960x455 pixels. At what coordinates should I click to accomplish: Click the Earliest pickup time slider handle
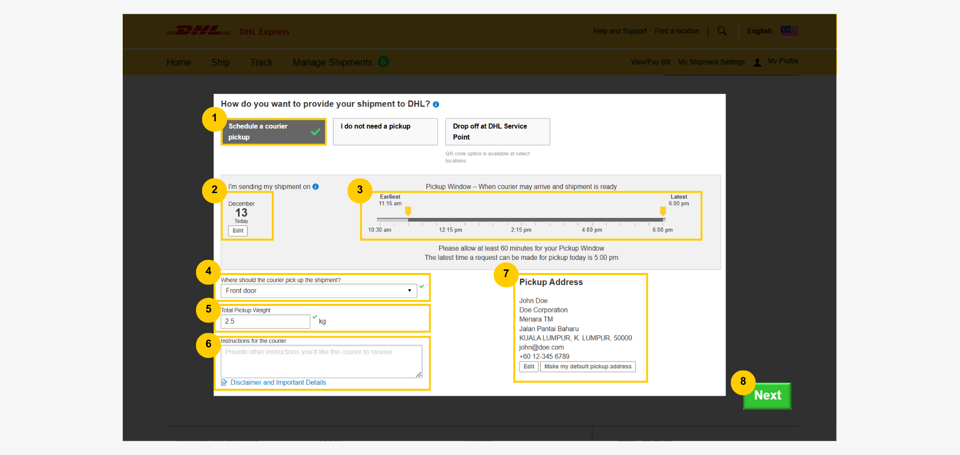point(408,211)
